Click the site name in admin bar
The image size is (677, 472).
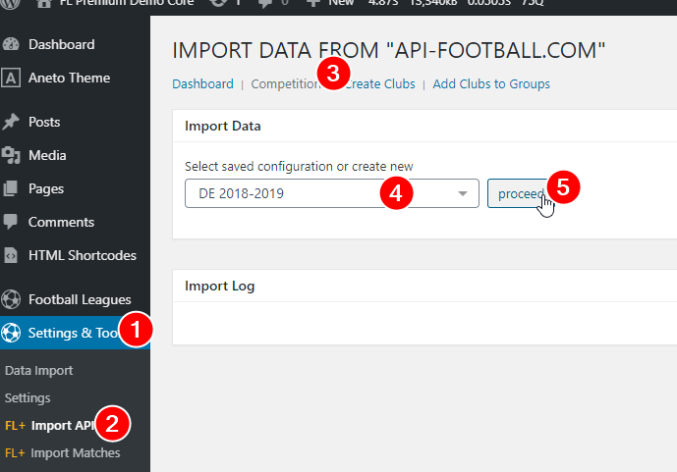point(126,3)
